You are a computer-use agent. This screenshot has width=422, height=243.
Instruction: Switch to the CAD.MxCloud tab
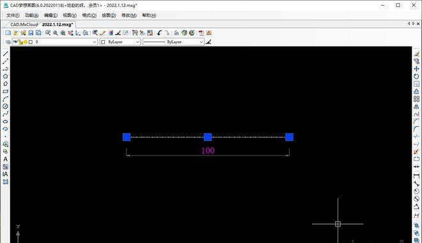click(x=24, y=24)
